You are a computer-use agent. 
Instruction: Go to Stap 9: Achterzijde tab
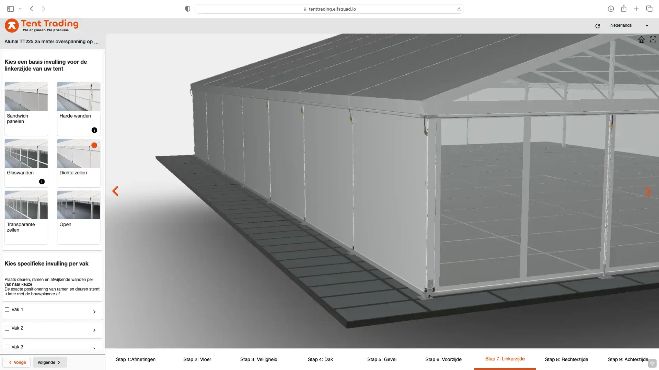628,359
